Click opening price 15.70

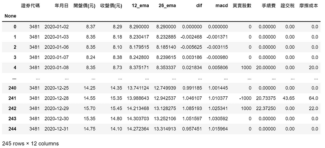[x=89, y=108]
